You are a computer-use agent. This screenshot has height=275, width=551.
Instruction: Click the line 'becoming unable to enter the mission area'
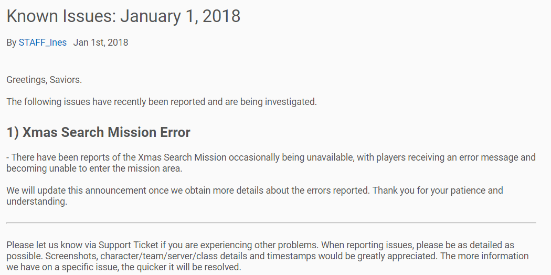94,168
